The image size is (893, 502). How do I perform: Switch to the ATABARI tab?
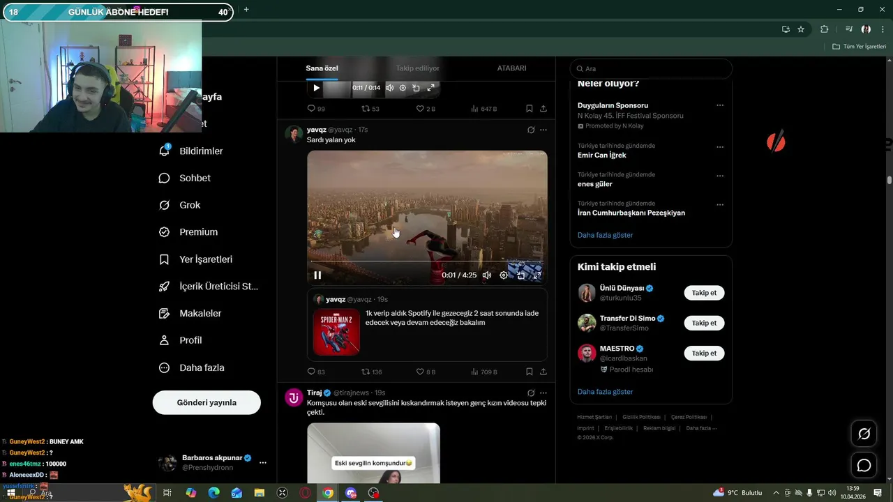point(511,68)
